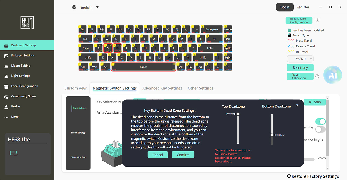The width and height of the screenshot is (347, 180).
Task: Select the Space key on keyboard layout
Action: (144, 67)
